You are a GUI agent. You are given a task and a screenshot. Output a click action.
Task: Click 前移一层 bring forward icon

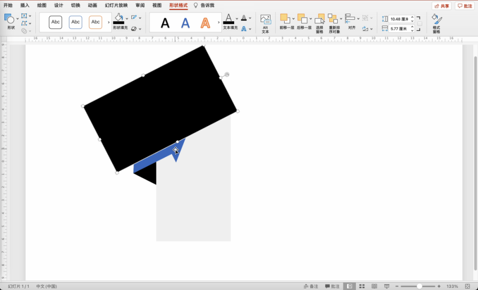coord(285,19)
